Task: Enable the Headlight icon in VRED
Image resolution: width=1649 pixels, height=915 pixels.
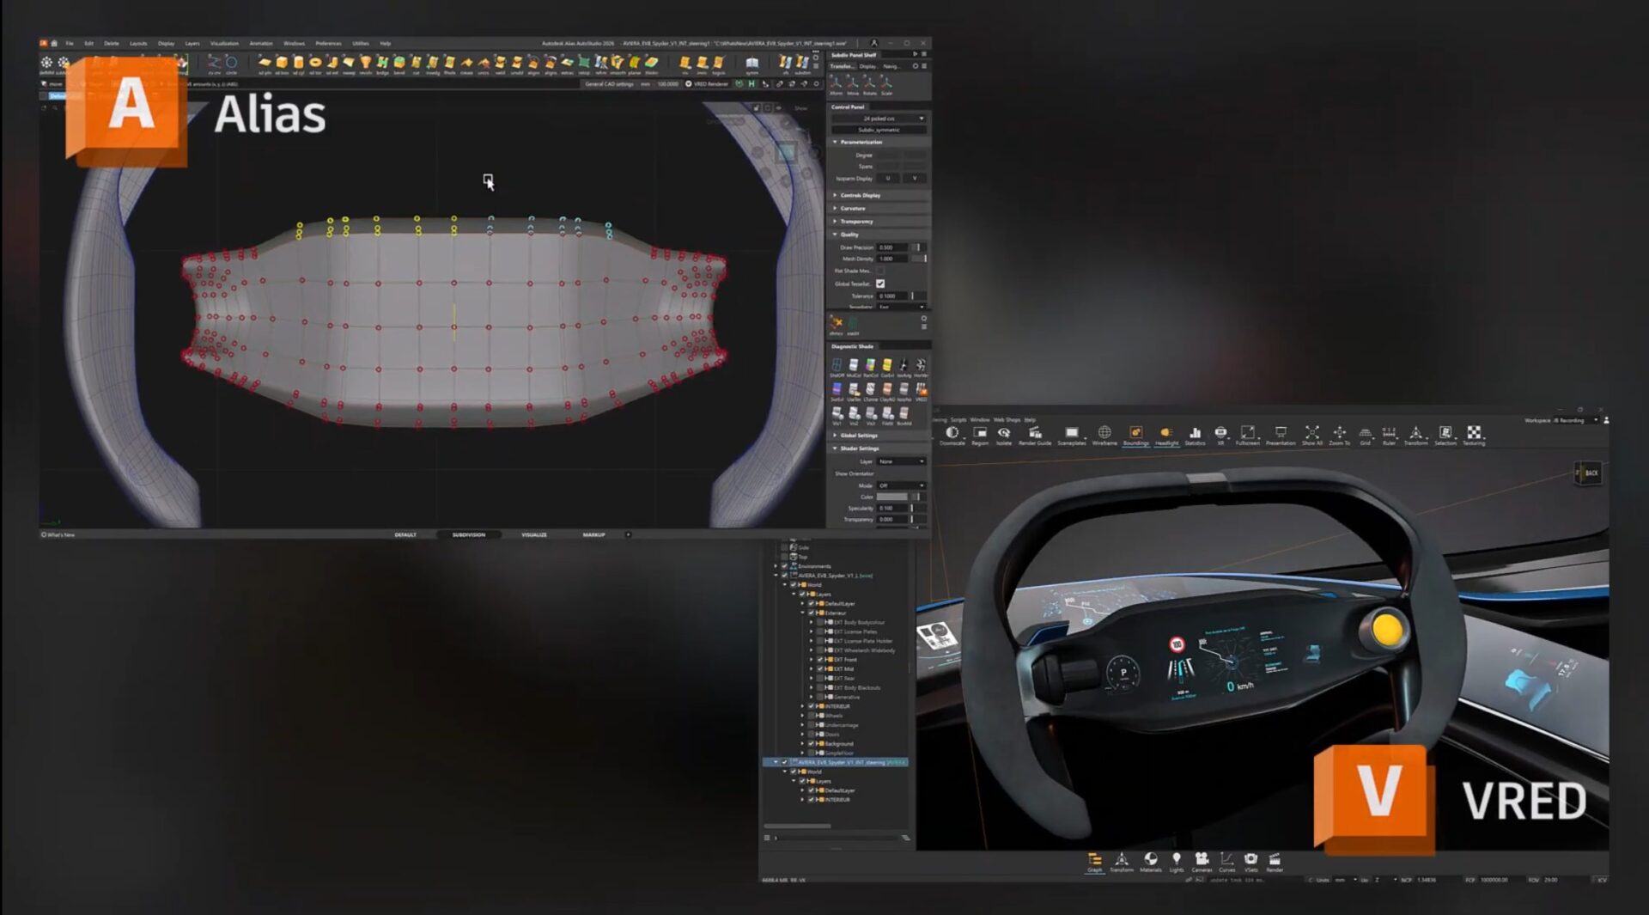Action: pos(1165,434)
